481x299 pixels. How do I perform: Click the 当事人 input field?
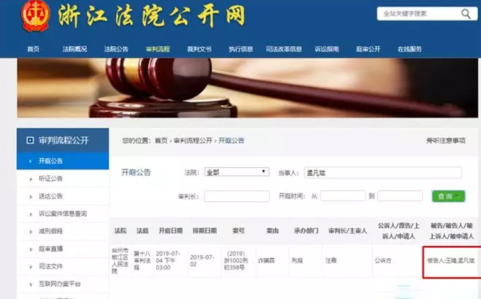pyautogui.click(x=383, y=173)
